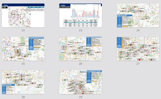Click the slide number label 22

point(23,30)
